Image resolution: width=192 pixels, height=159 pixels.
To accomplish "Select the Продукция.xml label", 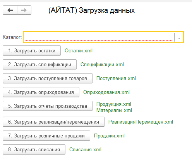I will coord(114,104).
